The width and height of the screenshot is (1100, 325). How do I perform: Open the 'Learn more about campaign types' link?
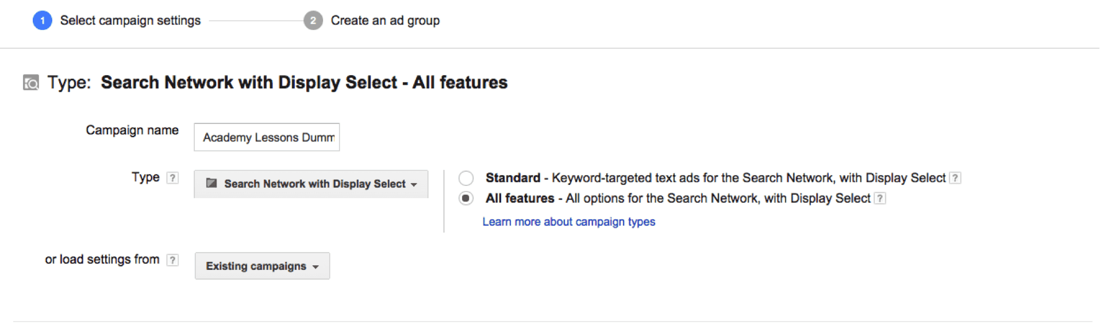pyautogui.click(x=568, y=222)
